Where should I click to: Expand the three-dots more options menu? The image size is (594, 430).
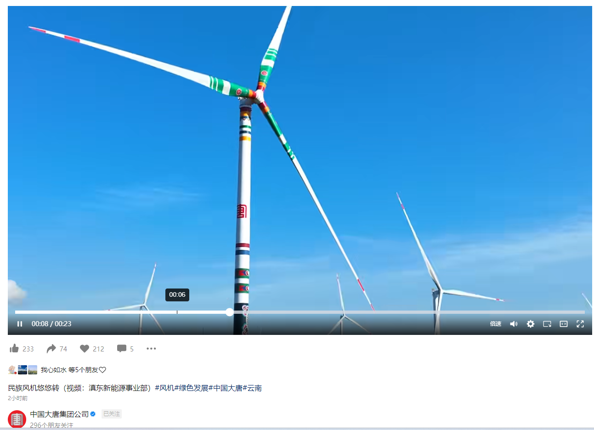[151, 349]
